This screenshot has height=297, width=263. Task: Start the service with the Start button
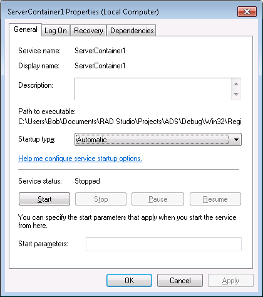(x=44, y=199)
